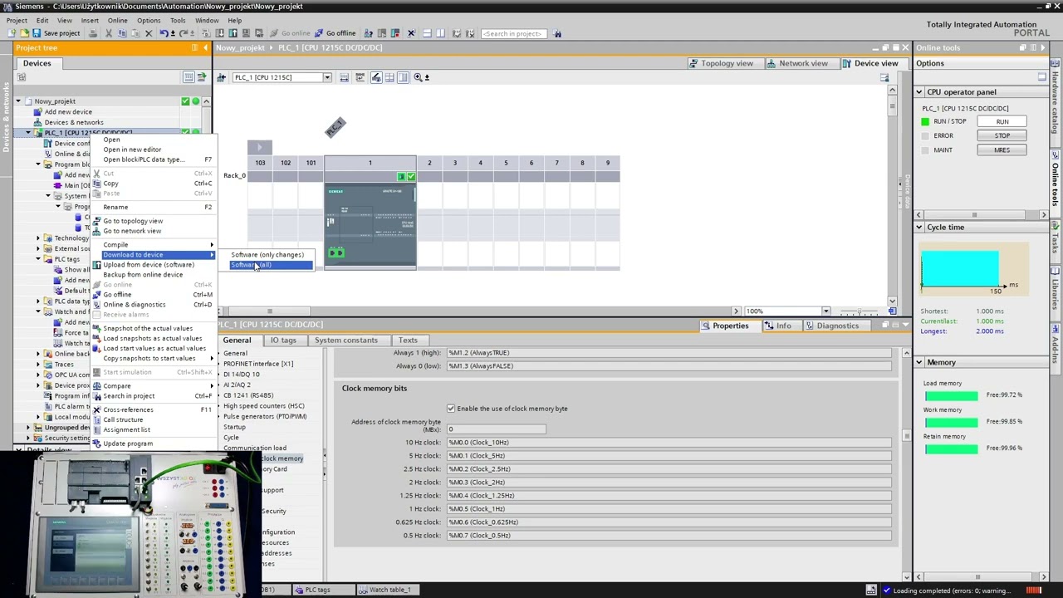Toggle Enable the use of clock memory byte
The image size is (1063, 598).
(451, 409)
